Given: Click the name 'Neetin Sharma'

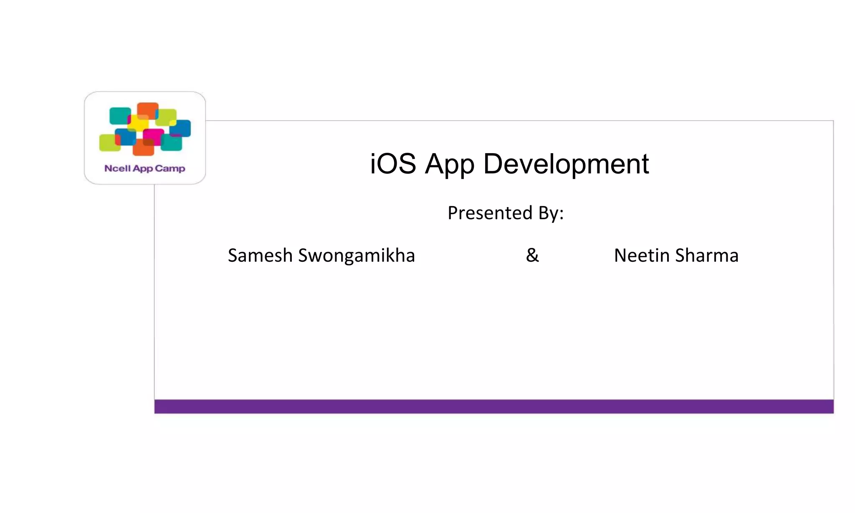Looking at the screenshot, I should [x=676, y=255].
